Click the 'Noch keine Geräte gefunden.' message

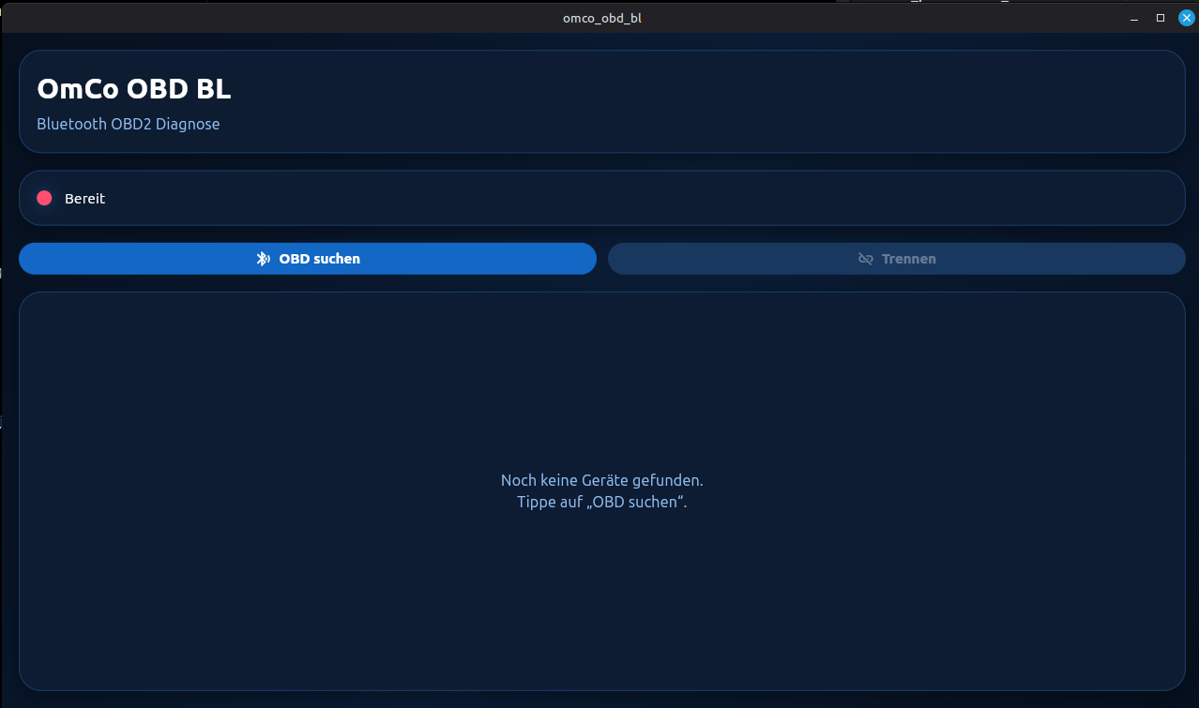tap(602, 480)
